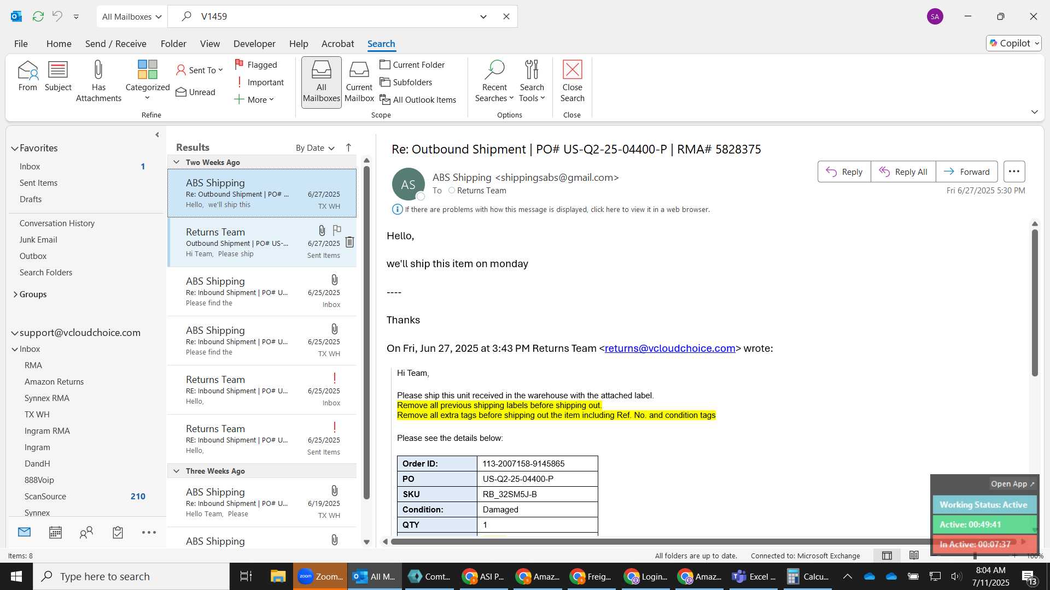This screenshot has height=590, width=1050.
Task: Open the Send / Receive tab
Action: [115, 43]
